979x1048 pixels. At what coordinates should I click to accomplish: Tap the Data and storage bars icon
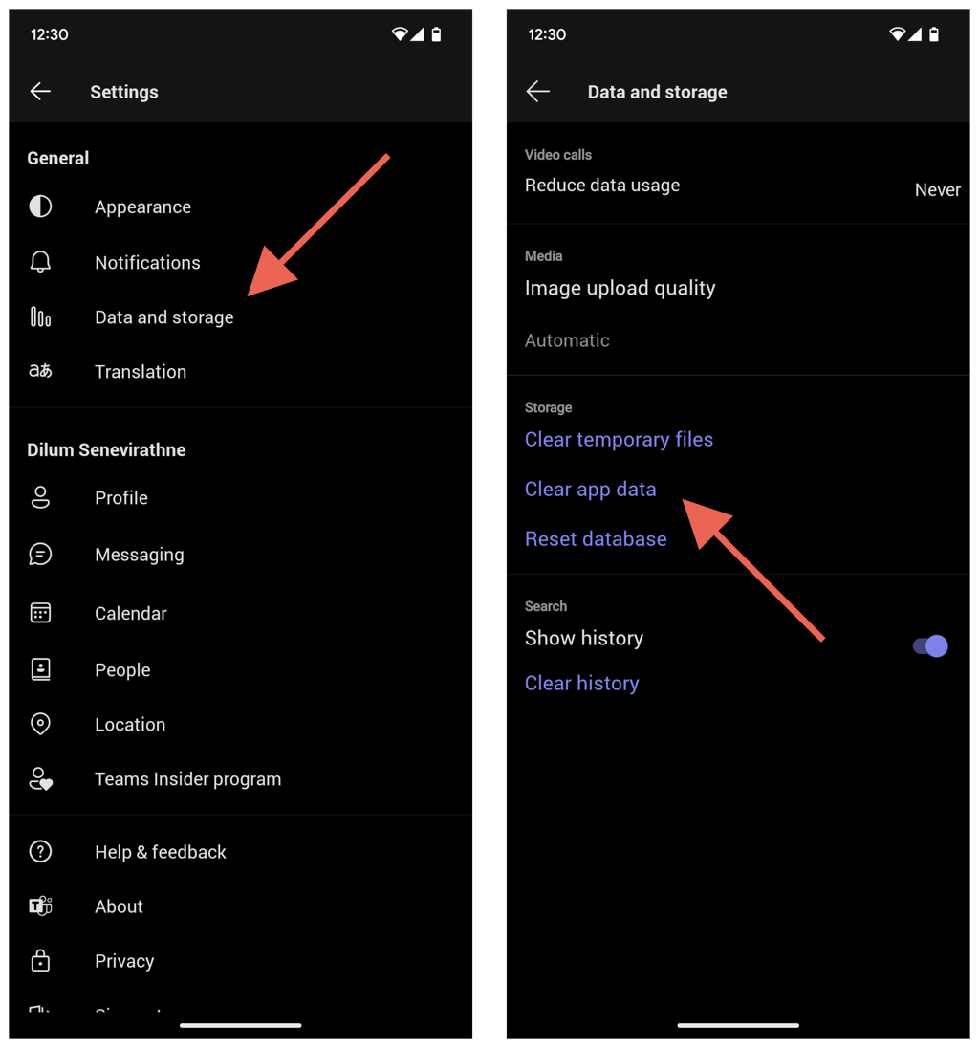[40, 317]
